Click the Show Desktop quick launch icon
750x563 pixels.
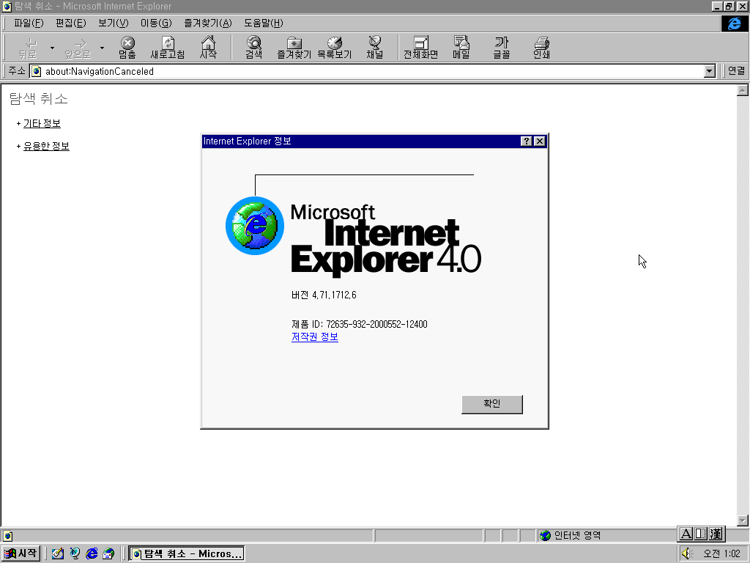(57, 553)
